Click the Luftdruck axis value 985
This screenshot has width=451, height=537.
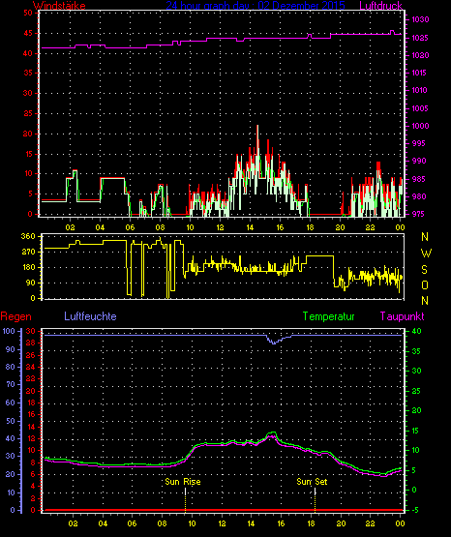(x=419, y=179)
